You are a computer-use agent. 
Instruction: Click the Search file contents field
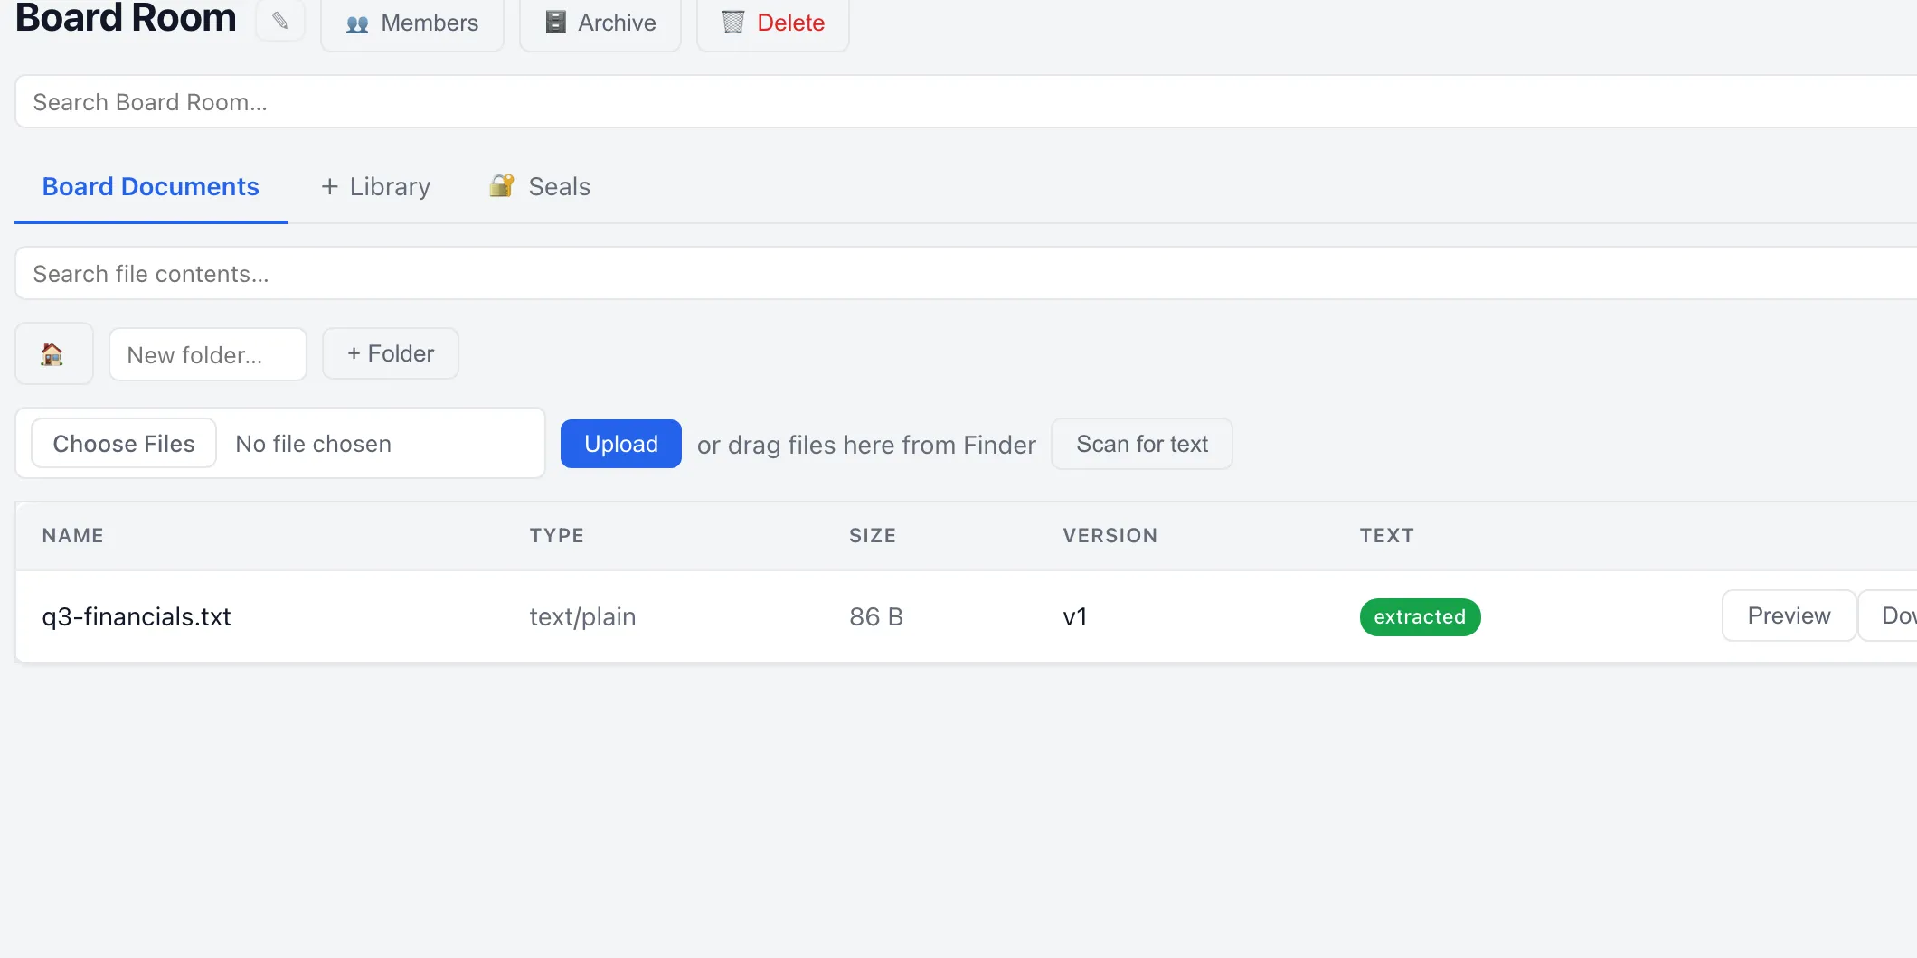[x=966, y=273]
